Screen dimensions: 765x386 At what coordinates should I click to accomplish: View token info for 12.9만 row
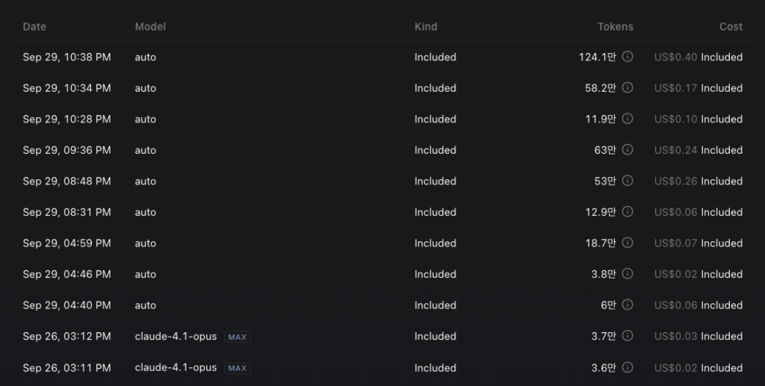tap(628, 212)
